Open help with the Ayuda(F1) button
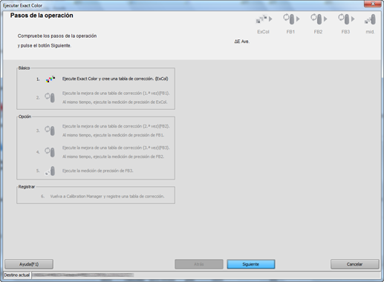 (29, 264)
